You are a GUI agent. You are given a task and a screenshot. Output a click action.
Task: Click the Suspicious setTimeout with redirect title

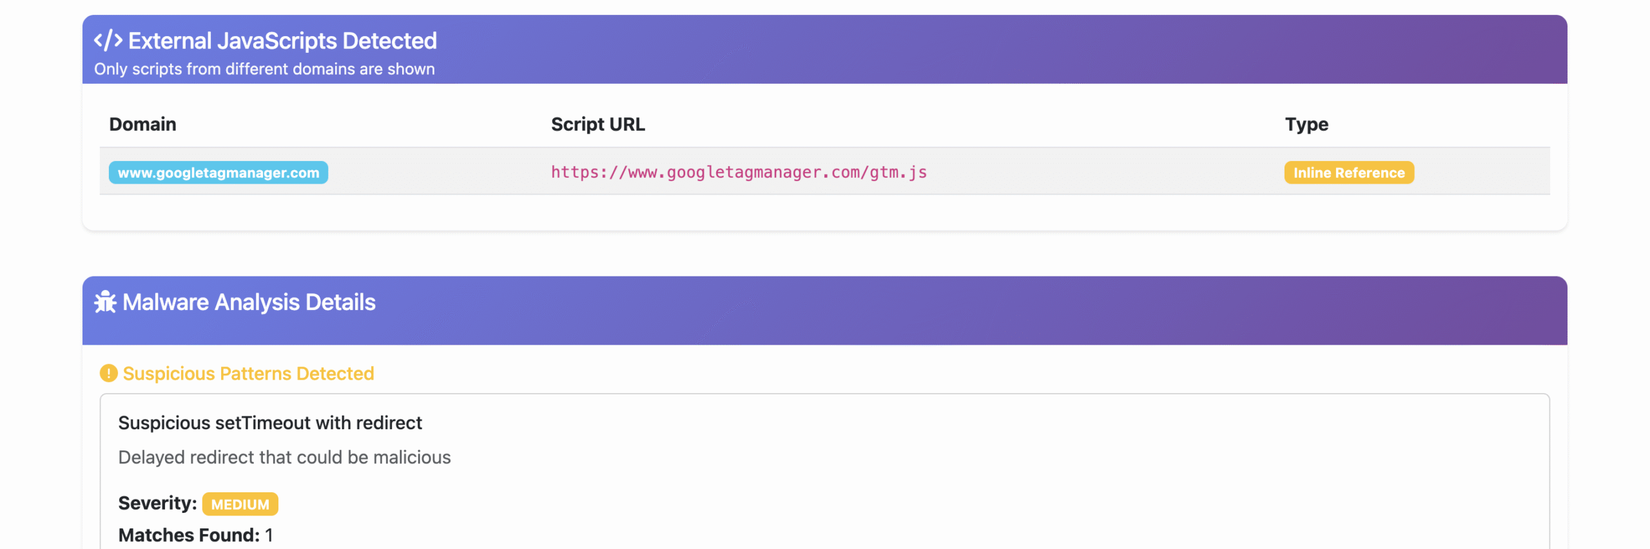(270, 423)
